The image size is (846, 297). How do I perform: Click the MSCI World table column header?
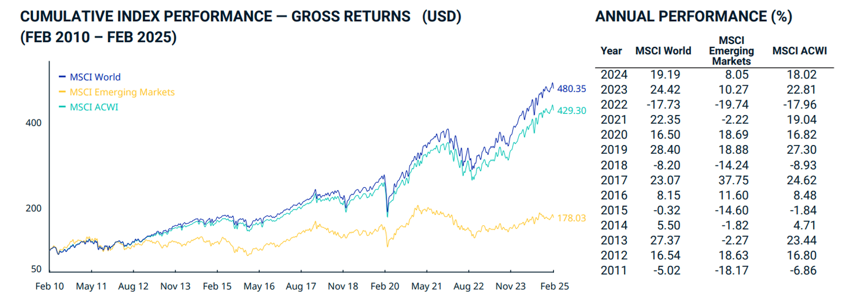(663, 51)
